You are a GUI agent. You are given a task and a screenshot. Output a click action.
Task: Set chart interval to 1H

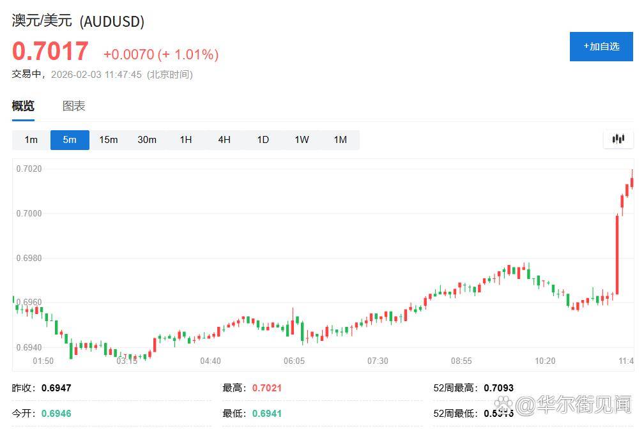(x=186, y=140)
